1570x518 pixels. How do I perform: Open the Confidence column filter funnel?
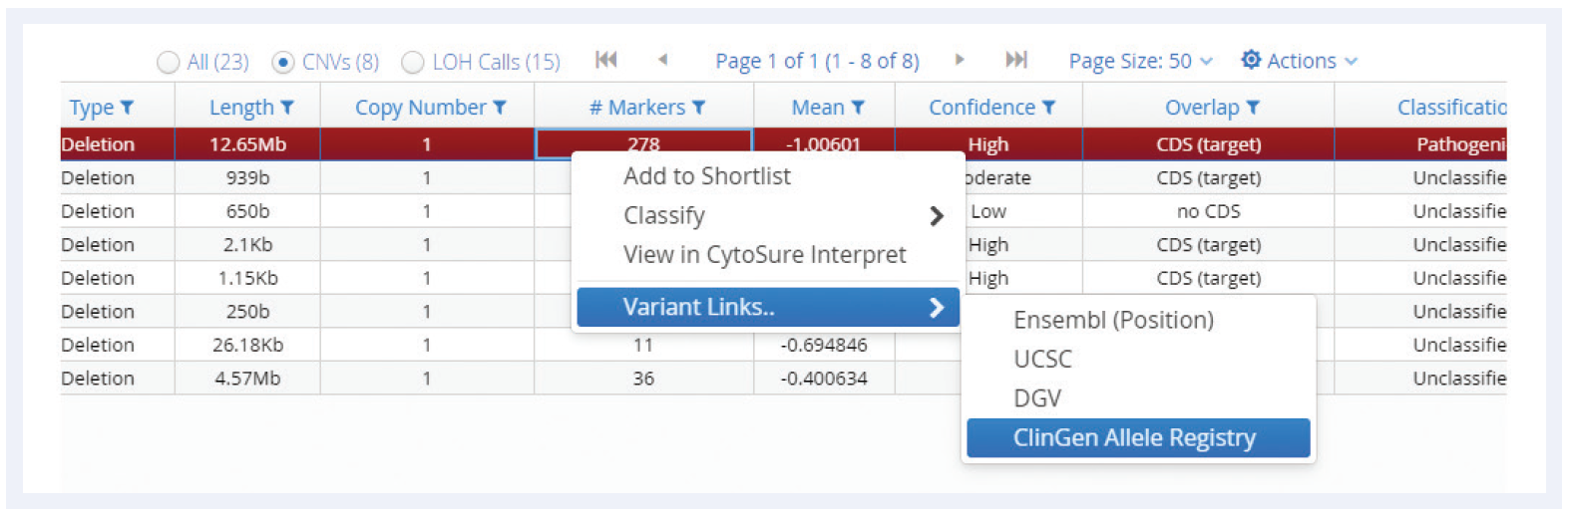[x=1048, y=108]
